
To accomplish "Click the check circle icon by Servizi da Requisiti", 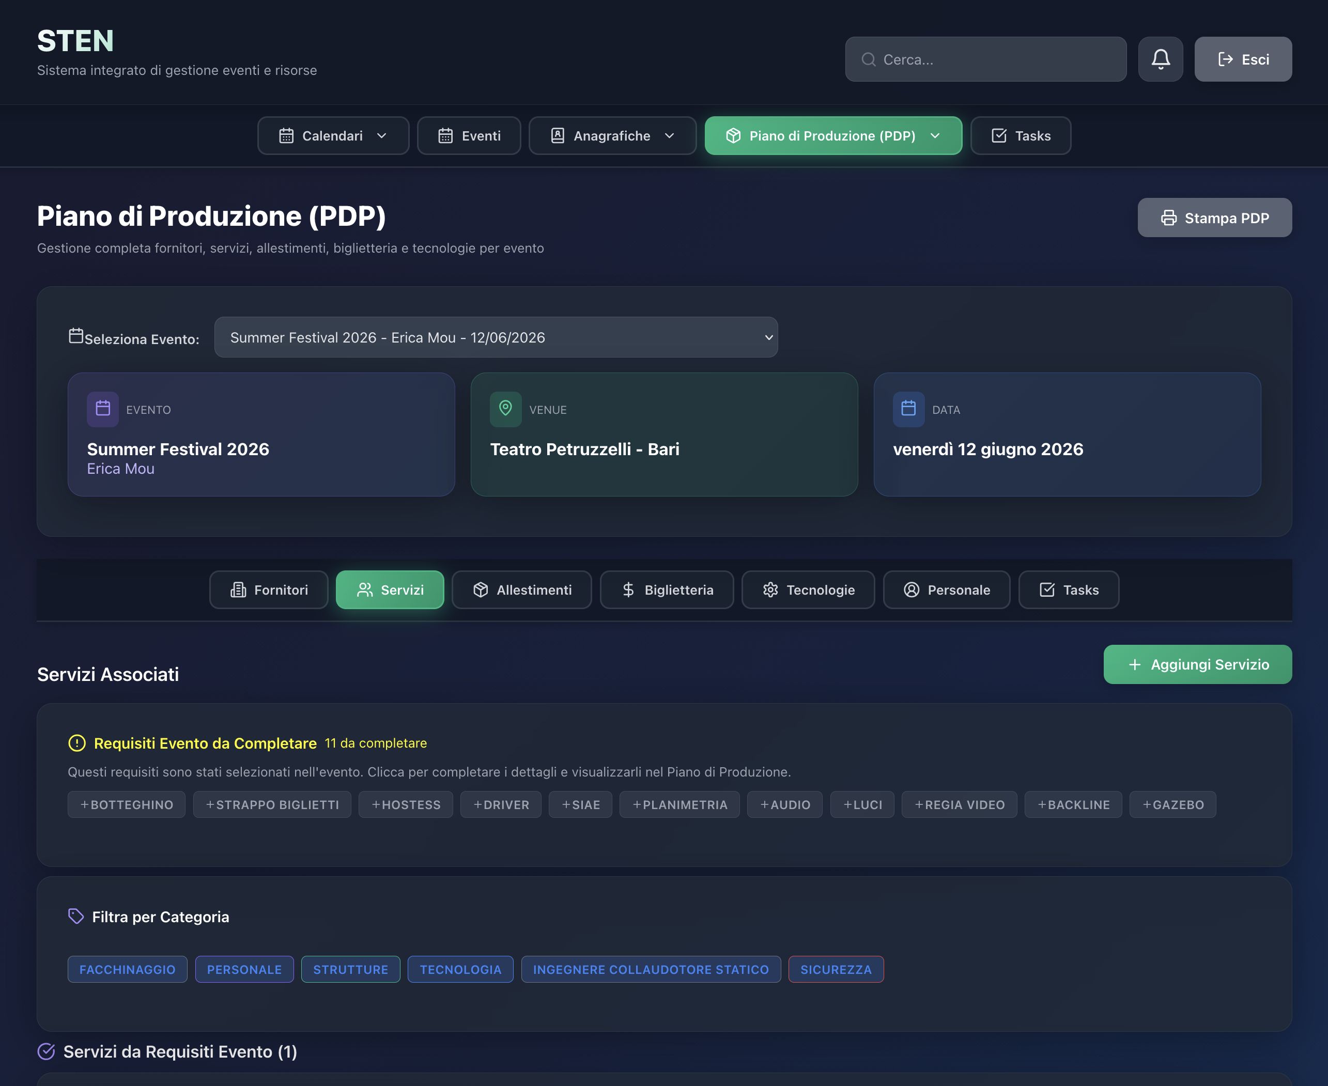I will pos(47,1051).
